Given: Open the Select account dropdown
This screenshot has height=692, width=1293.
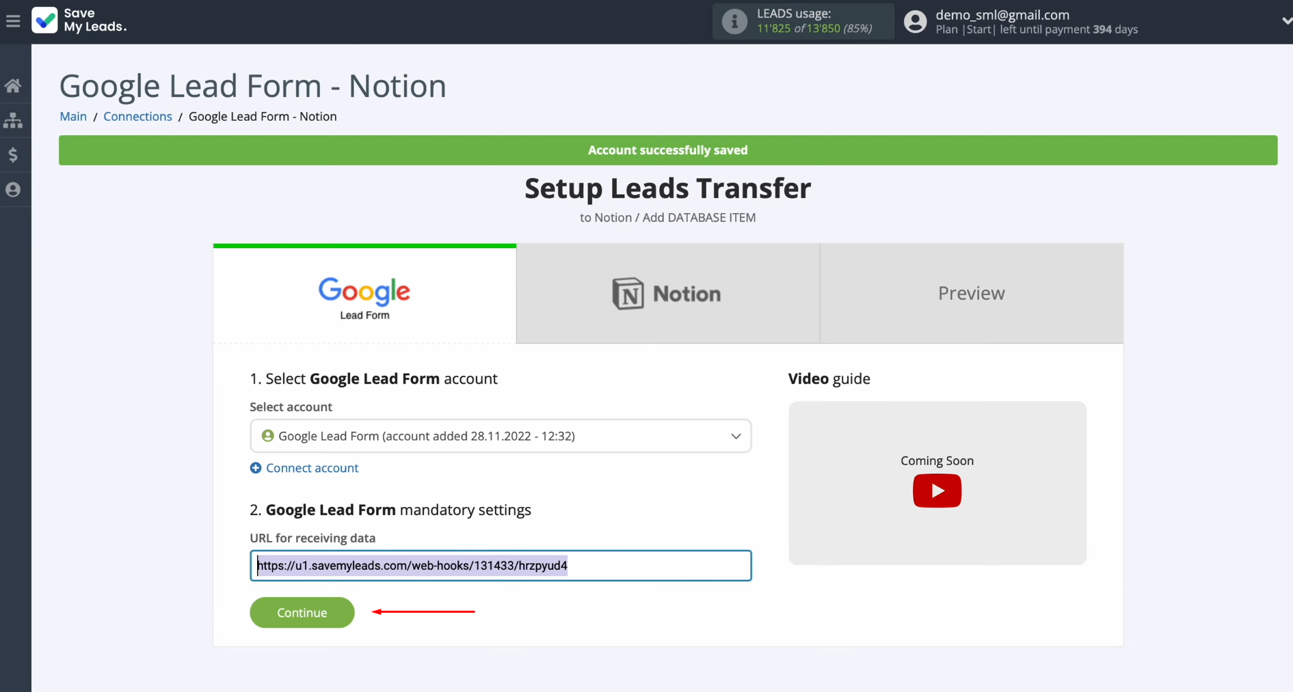Looking at the screenshot, I should [x=501, y=436].
